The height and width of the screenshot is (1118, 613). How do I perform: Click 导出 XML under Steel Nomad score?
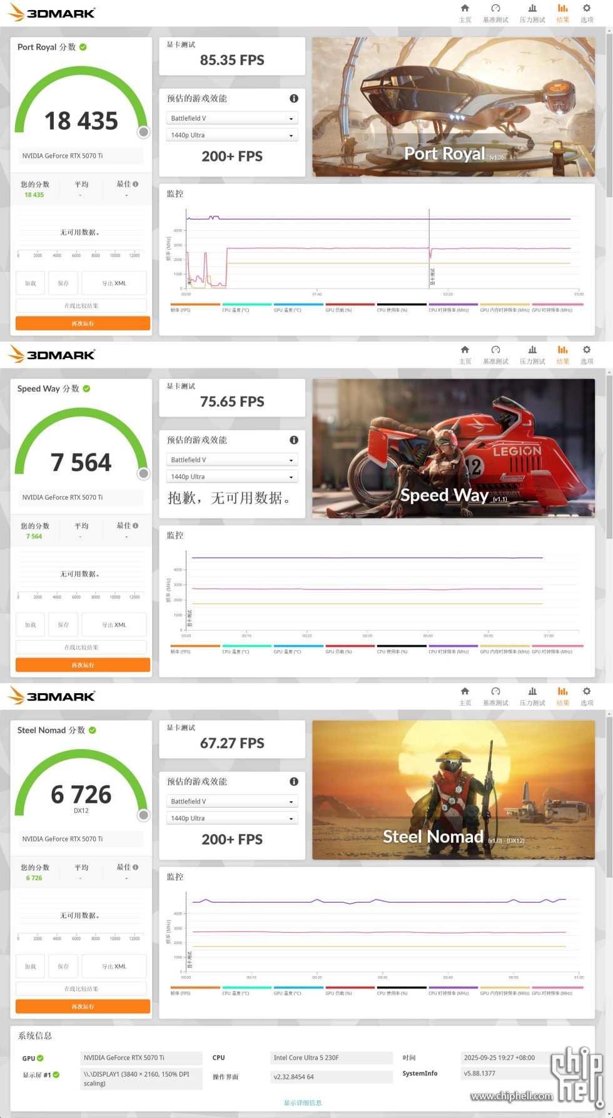coord(114,967)
